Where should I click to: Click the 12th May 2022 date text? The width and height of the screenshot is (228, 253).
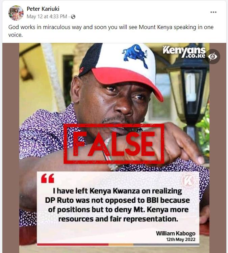pos(181,239)
